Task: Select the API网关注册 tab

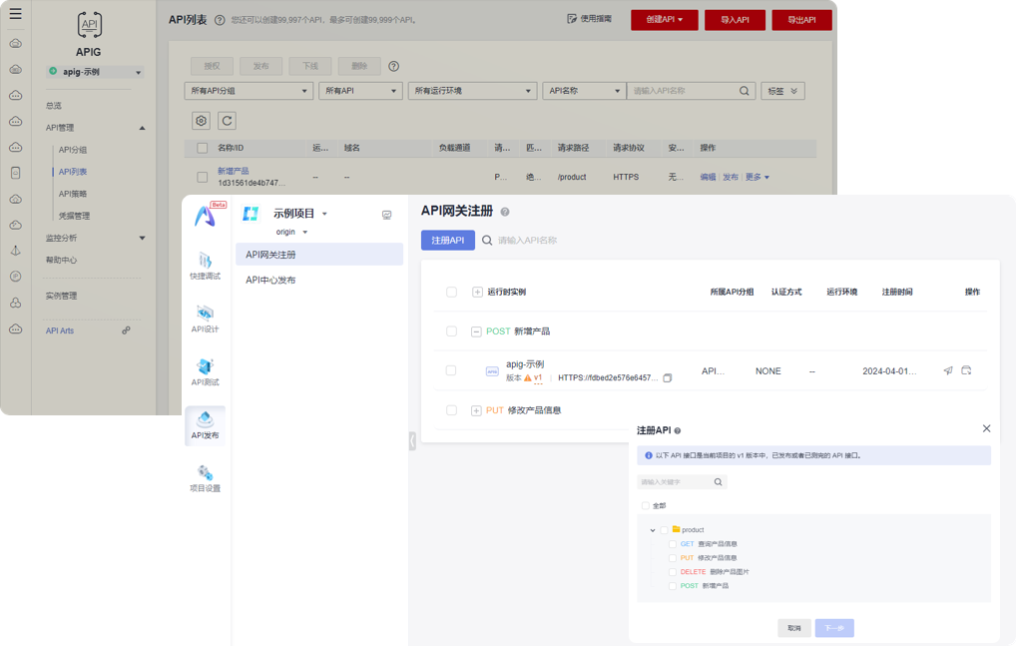Action: 319,255
